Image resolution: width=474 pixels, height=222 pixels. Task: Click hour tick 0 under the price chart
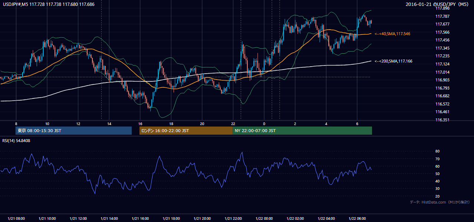click(x=264, y=124)
